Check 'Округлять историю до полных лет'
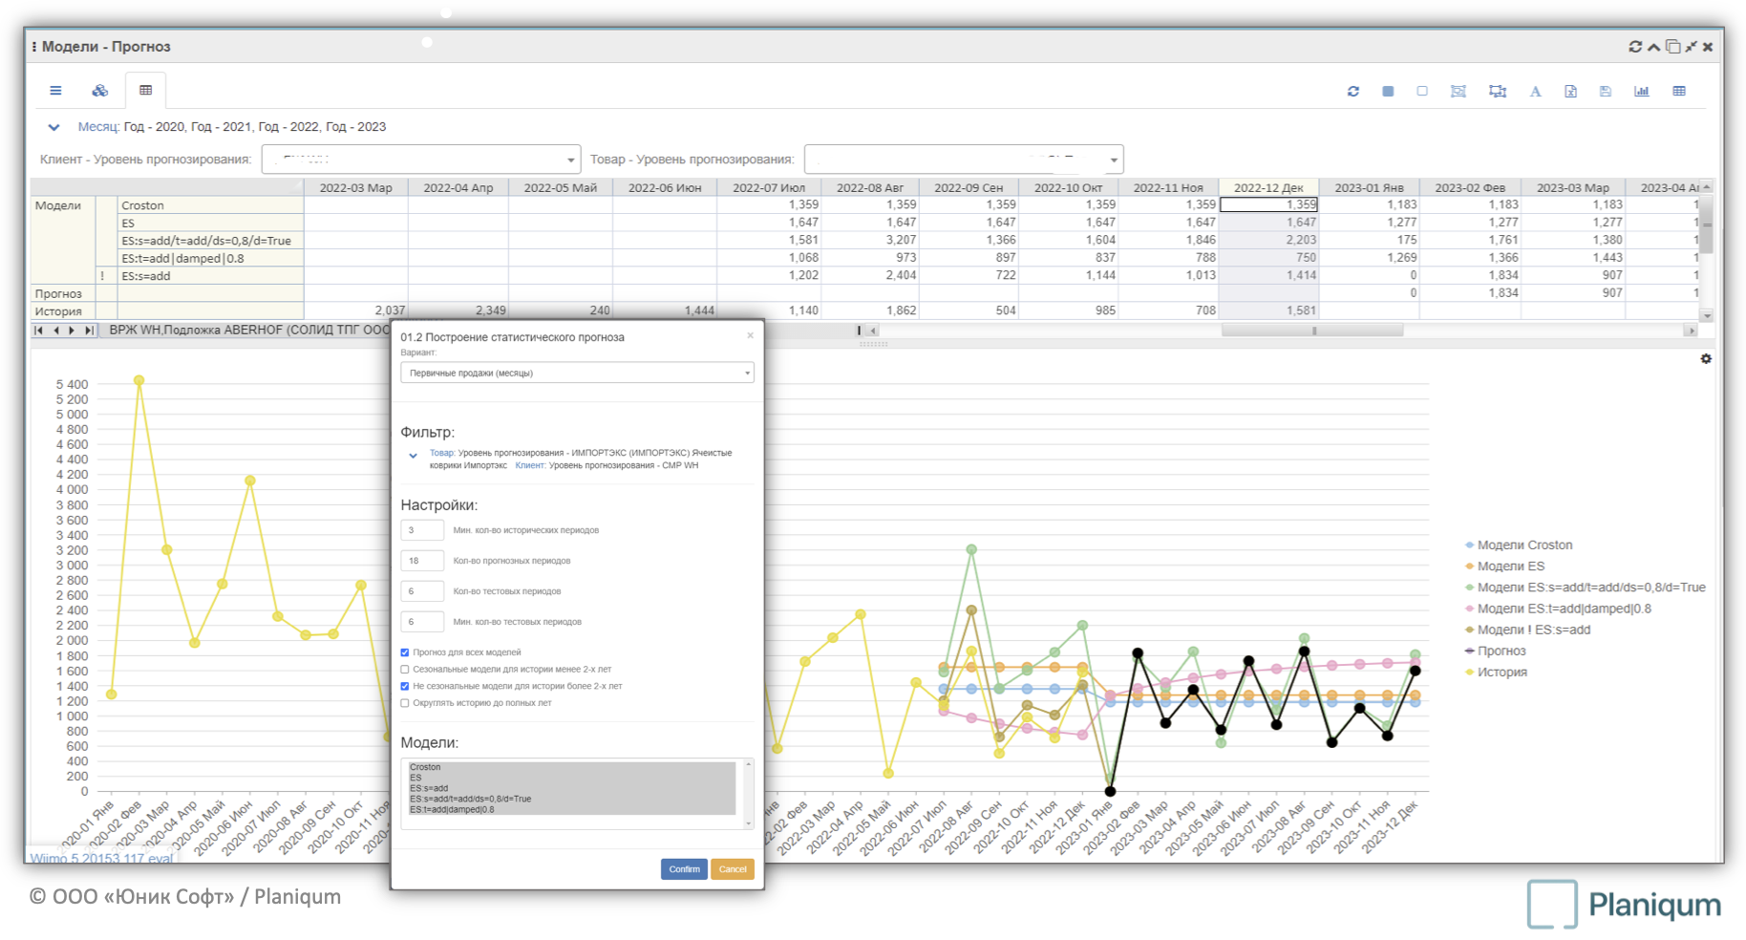The height and width of the screenshot is (940, 1746). [x=405, y=703]
